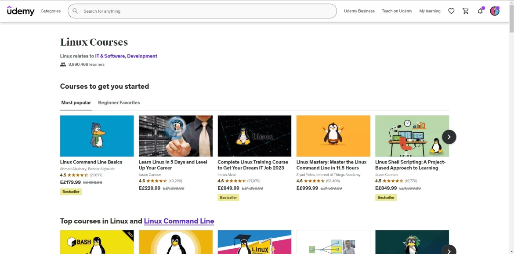Screen dimensions: 514x254
Task: Click Linux Mastery course title
Action: point(331,165)
